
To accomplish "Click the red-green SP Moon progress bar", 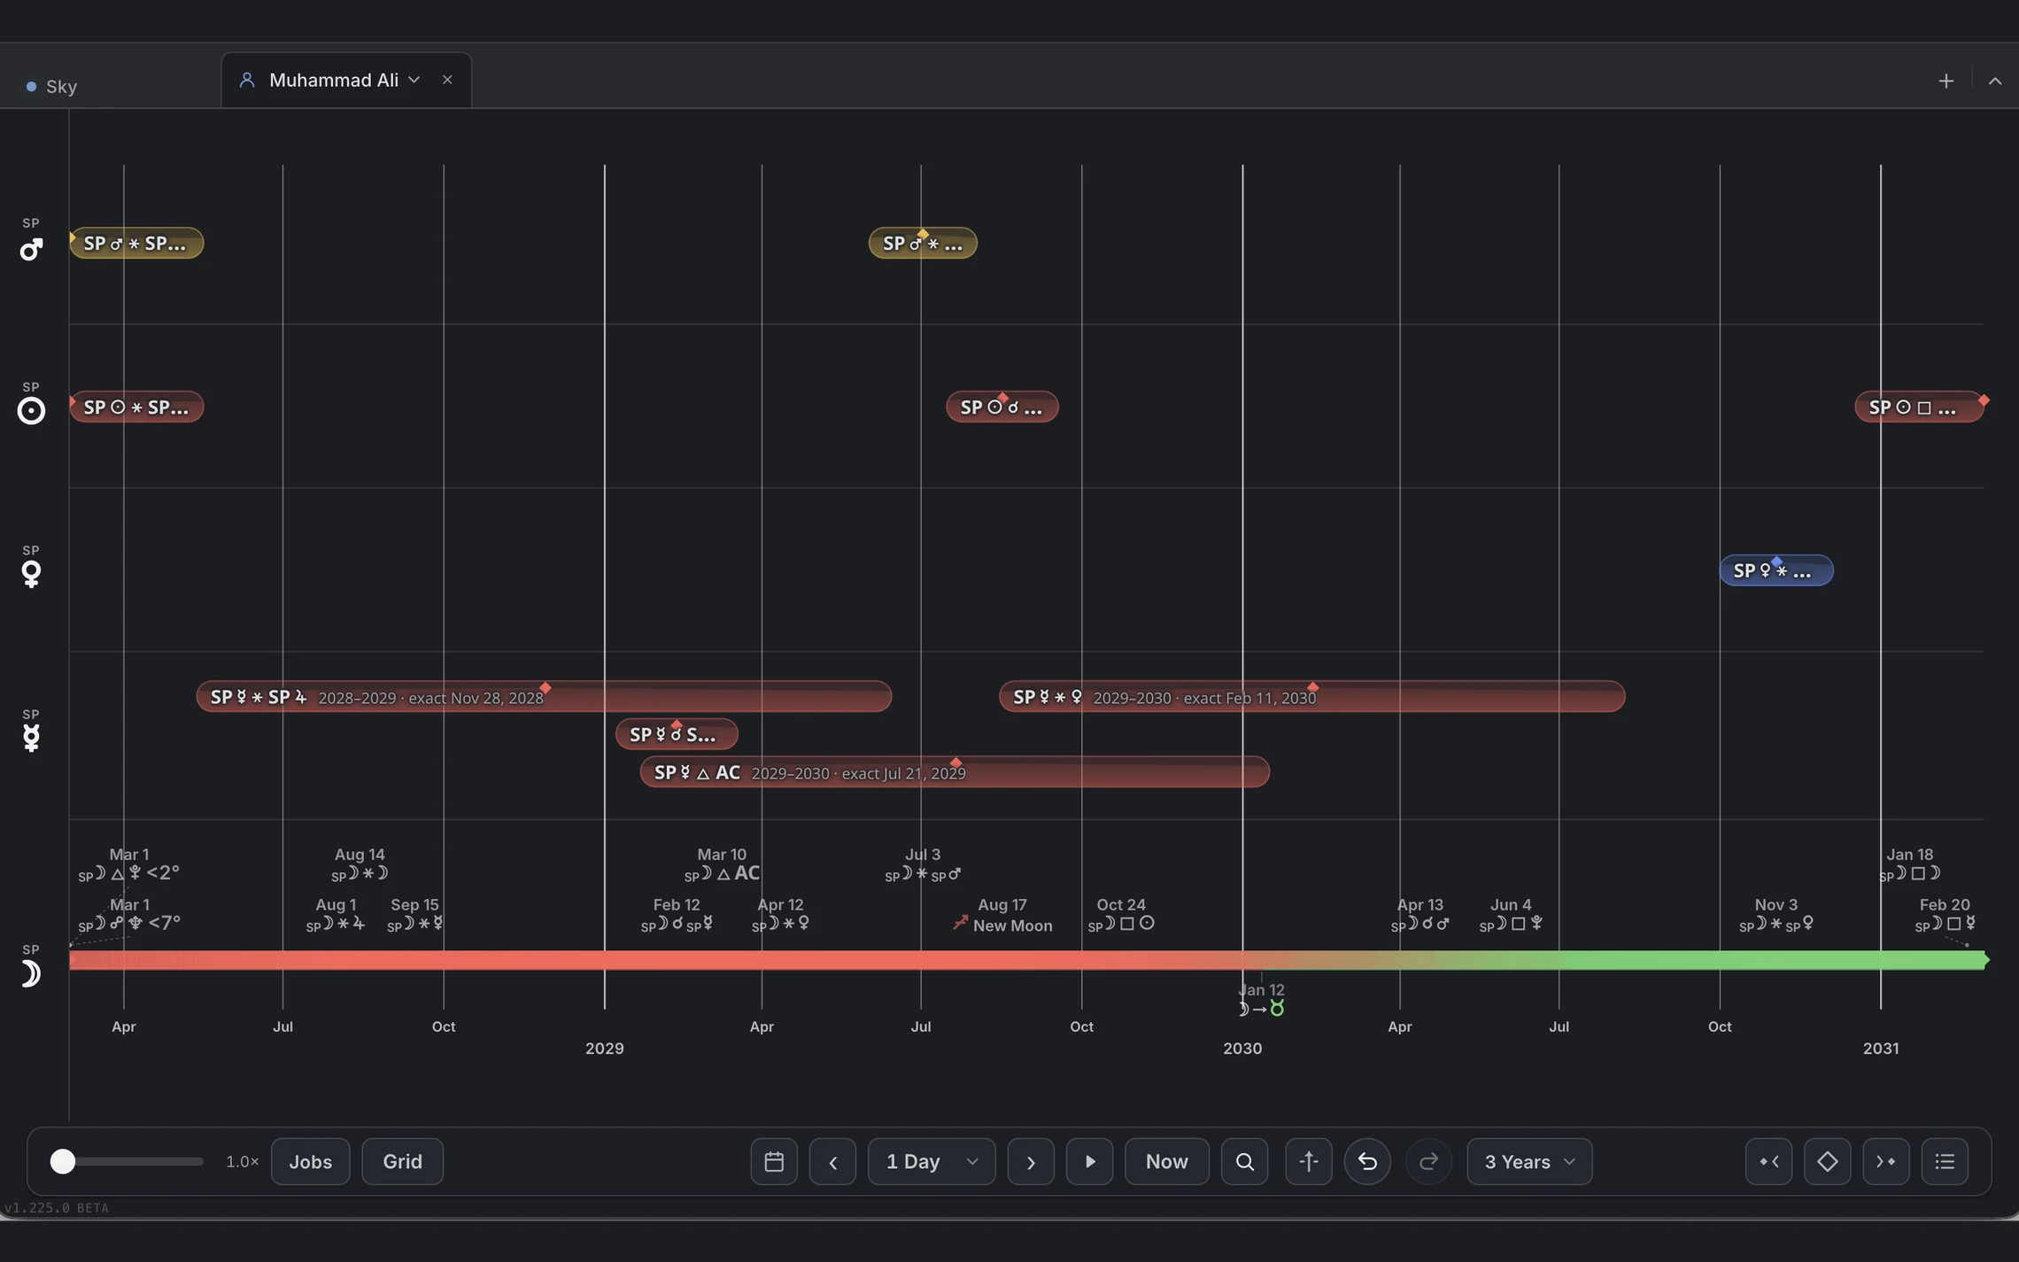I will [x=1027, y=960].
